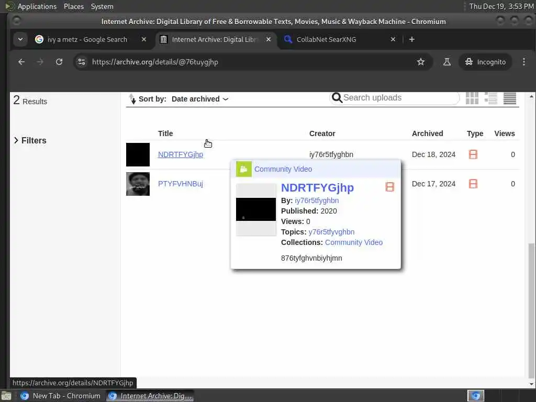Viewport: 536px width, 402px height.
Task: Click the show desktop icon in taskbar
Action: [6, 396]
